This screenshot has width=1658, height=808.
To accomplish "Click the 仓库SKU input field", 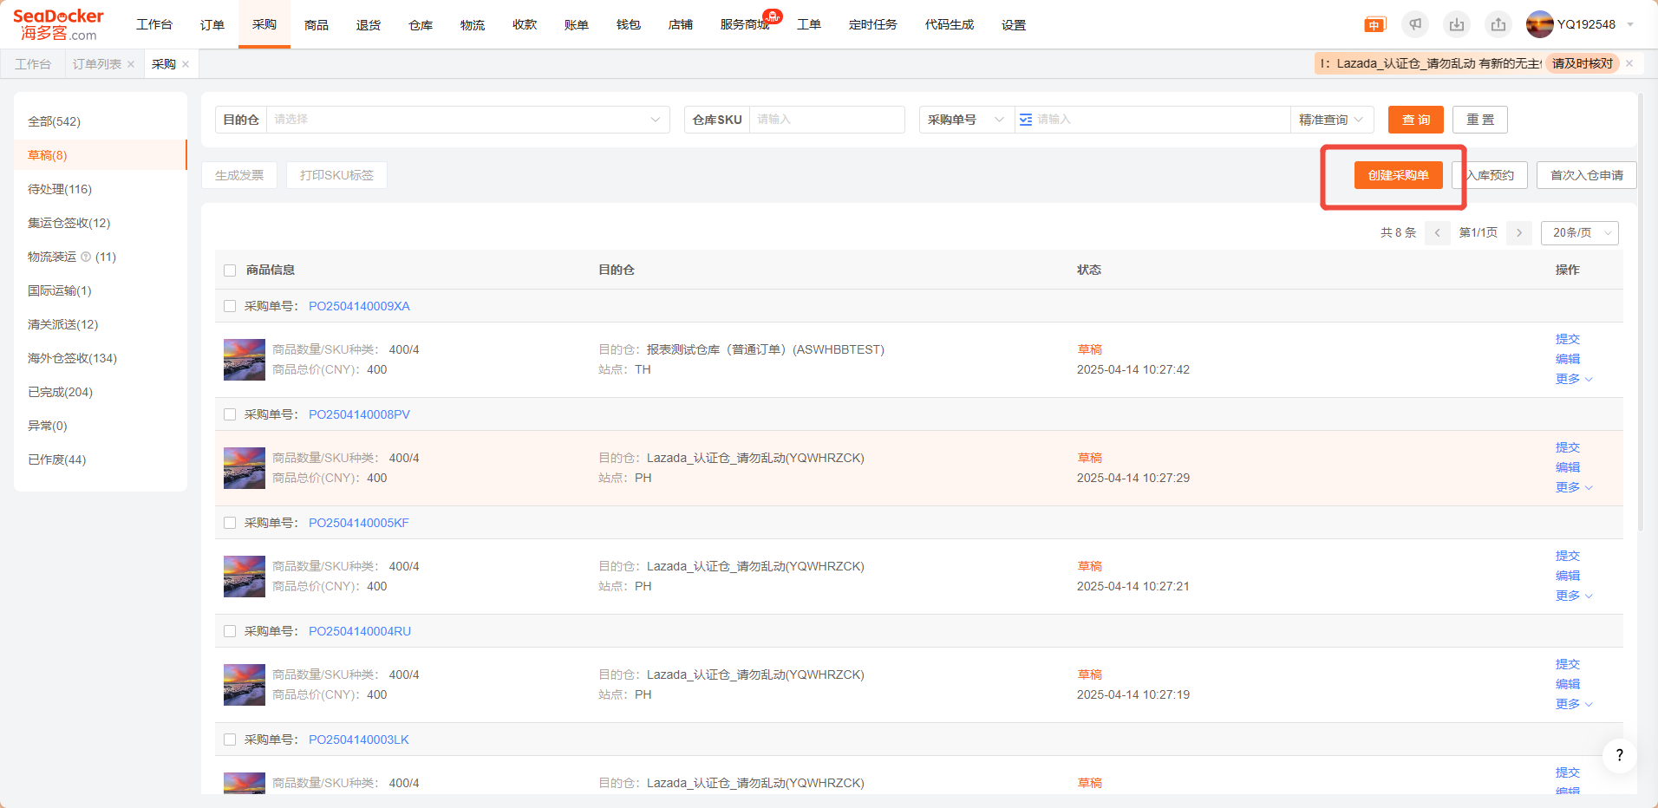I will pyautogui.click(x=826, y=120).
